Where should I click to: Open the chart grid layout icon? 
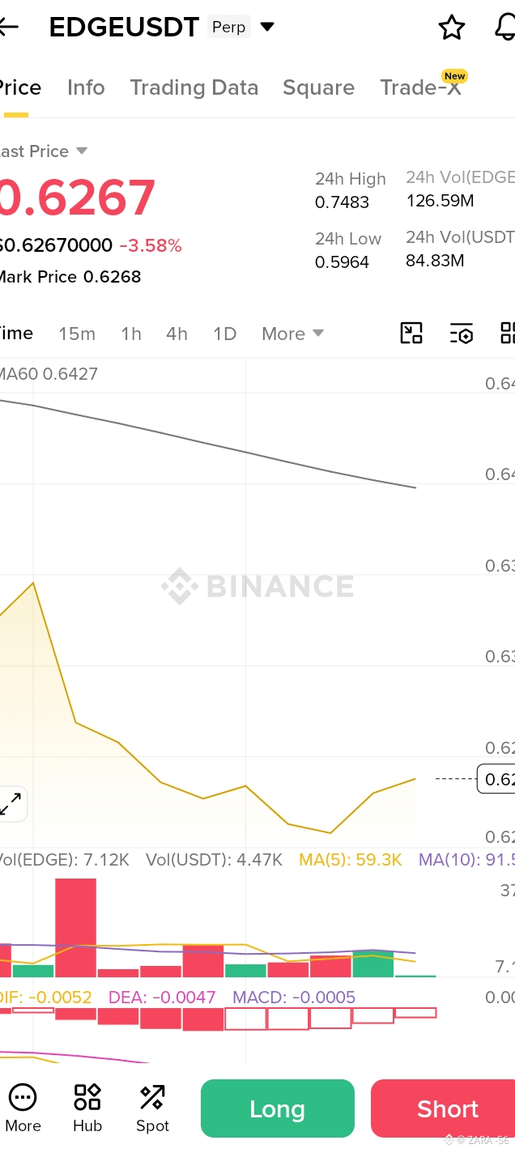tap(508, 333)
